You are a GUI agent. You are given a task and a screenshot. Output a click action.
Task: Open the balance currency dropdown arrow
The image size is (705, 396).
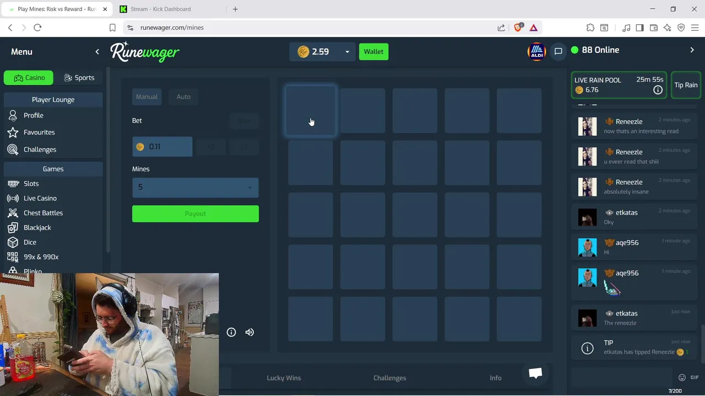tap(347, 52)
